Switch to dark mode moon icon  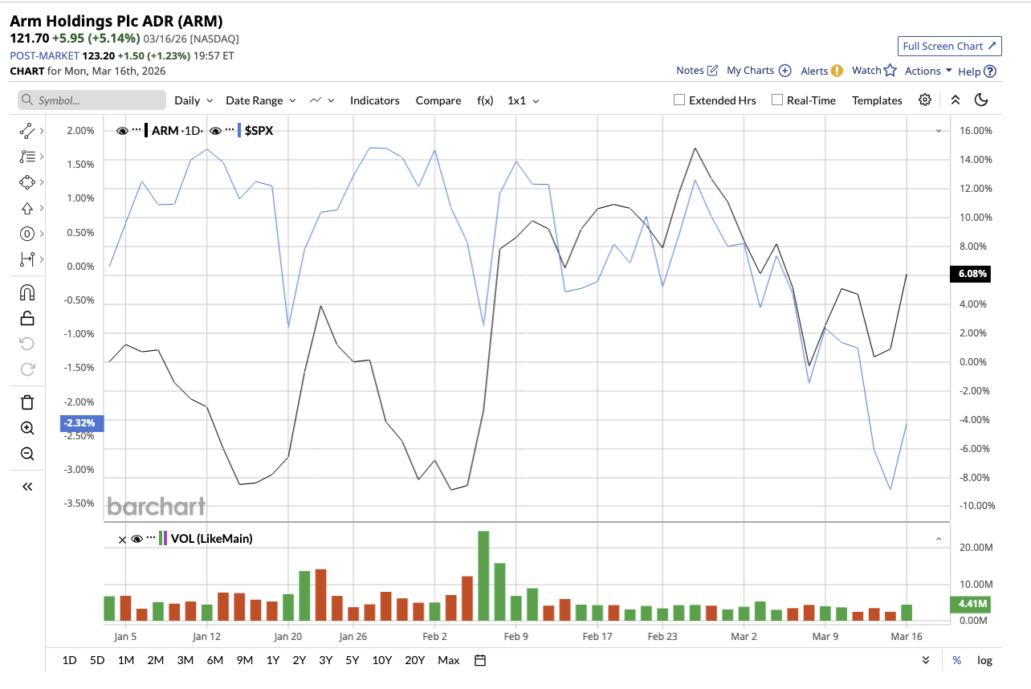point(980,100)
